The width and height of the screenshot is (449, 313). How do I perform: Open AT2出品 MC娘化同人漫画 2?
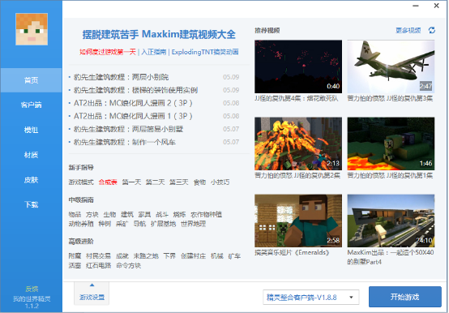(x=133, y=103)
